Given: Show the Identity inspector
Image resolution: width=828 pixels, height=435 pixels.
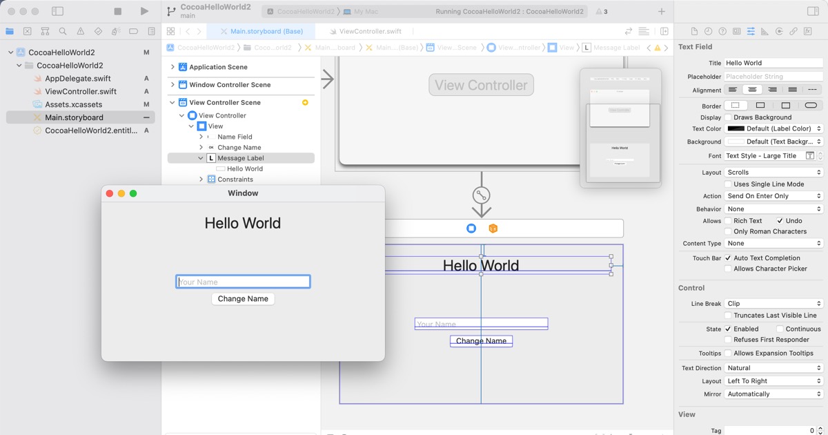Looking at the screenshot, I should [x=737, y=31].
